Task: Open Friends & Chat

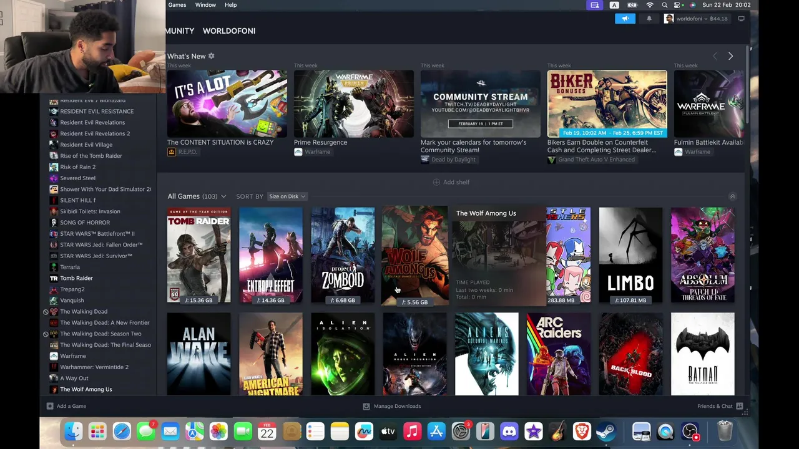Action: click(x=720, y=406)
